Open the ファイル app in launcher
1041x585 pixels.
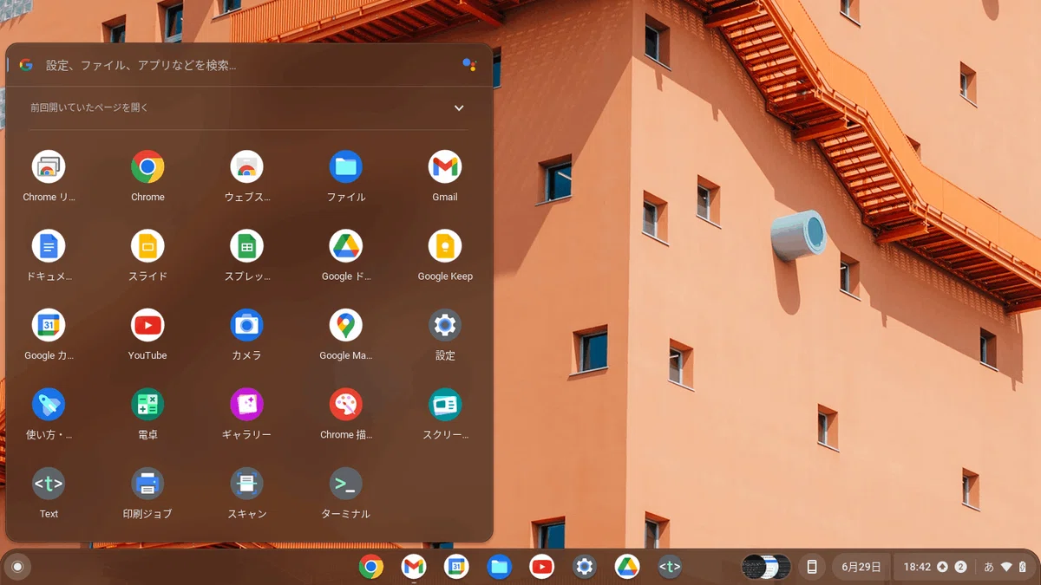coord(345,166)
